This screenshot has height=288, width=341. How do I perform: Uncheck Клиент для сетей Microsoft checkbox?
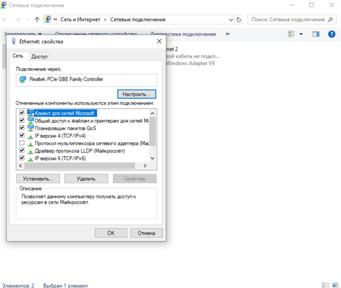pos(22,113)
